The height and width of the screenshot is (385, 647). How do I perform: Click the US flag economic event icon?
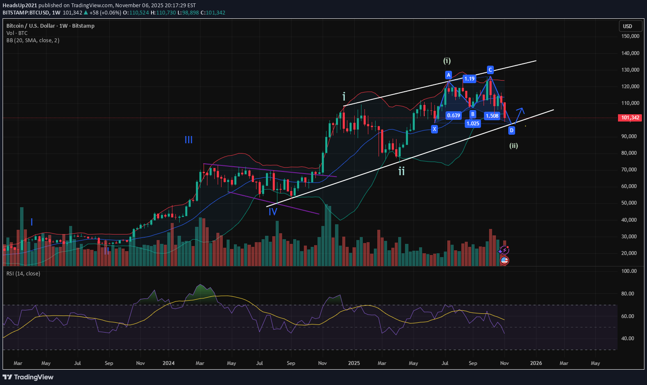coord(504,260)
